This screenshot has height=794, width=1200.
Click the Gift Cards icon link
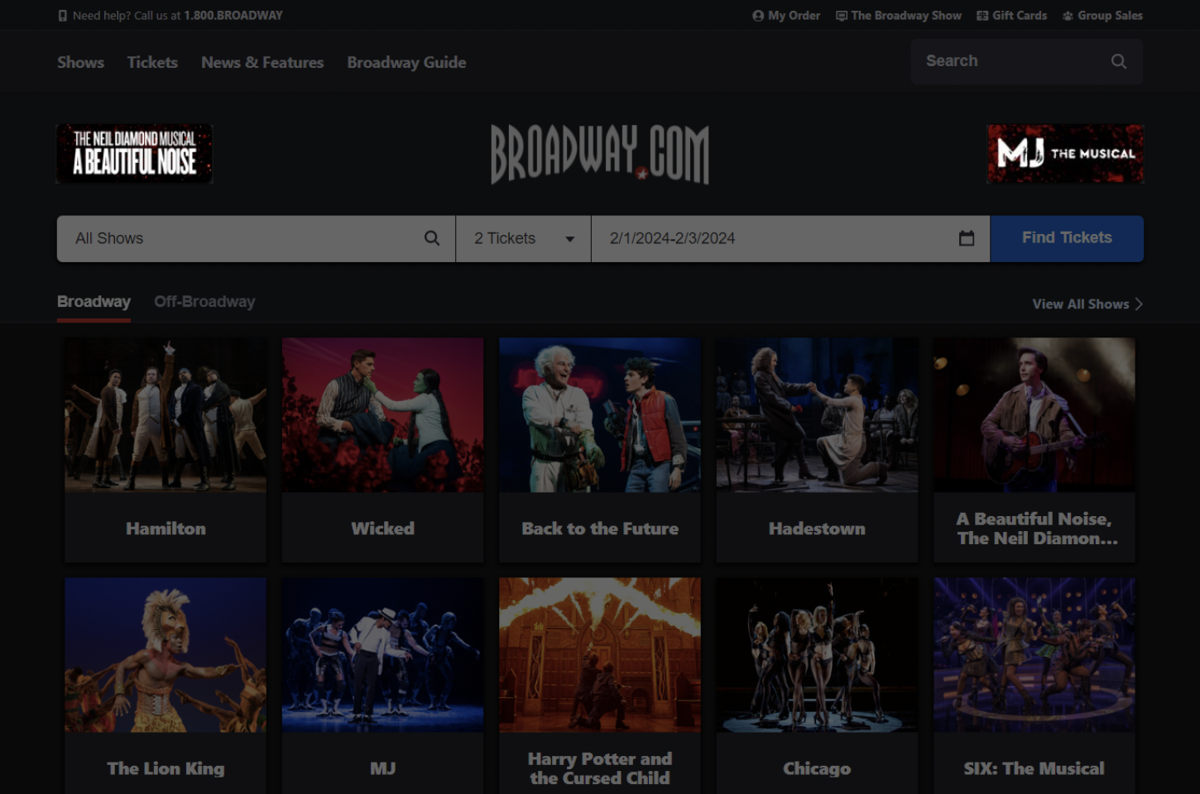(x=982, y=16)
